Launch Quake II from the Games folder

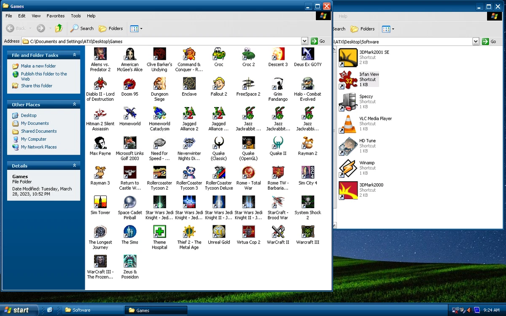(277, 142)
